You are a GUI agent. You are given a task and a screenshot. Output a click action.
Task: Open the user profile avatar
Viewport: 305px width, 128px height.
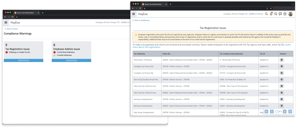290,14
